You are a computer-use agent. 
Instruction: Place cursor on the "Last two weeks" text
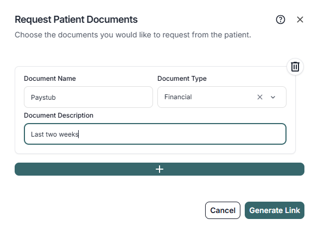coord(55,134)
